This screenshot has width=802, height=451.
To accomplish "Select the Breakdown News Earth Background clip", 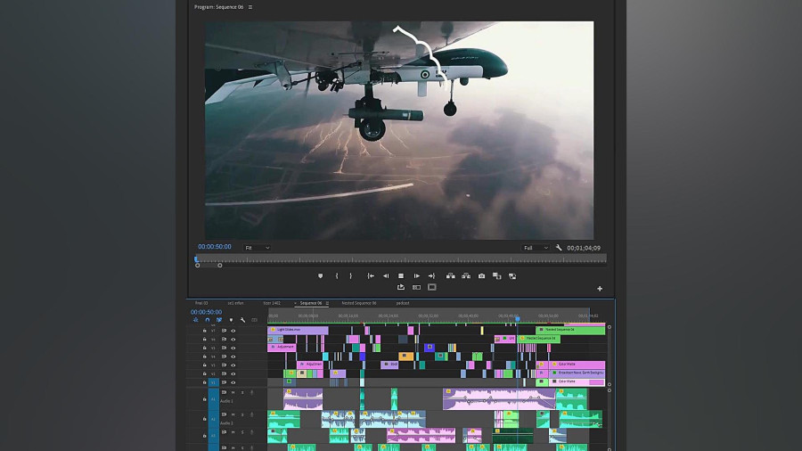I will tap(577, 373).
